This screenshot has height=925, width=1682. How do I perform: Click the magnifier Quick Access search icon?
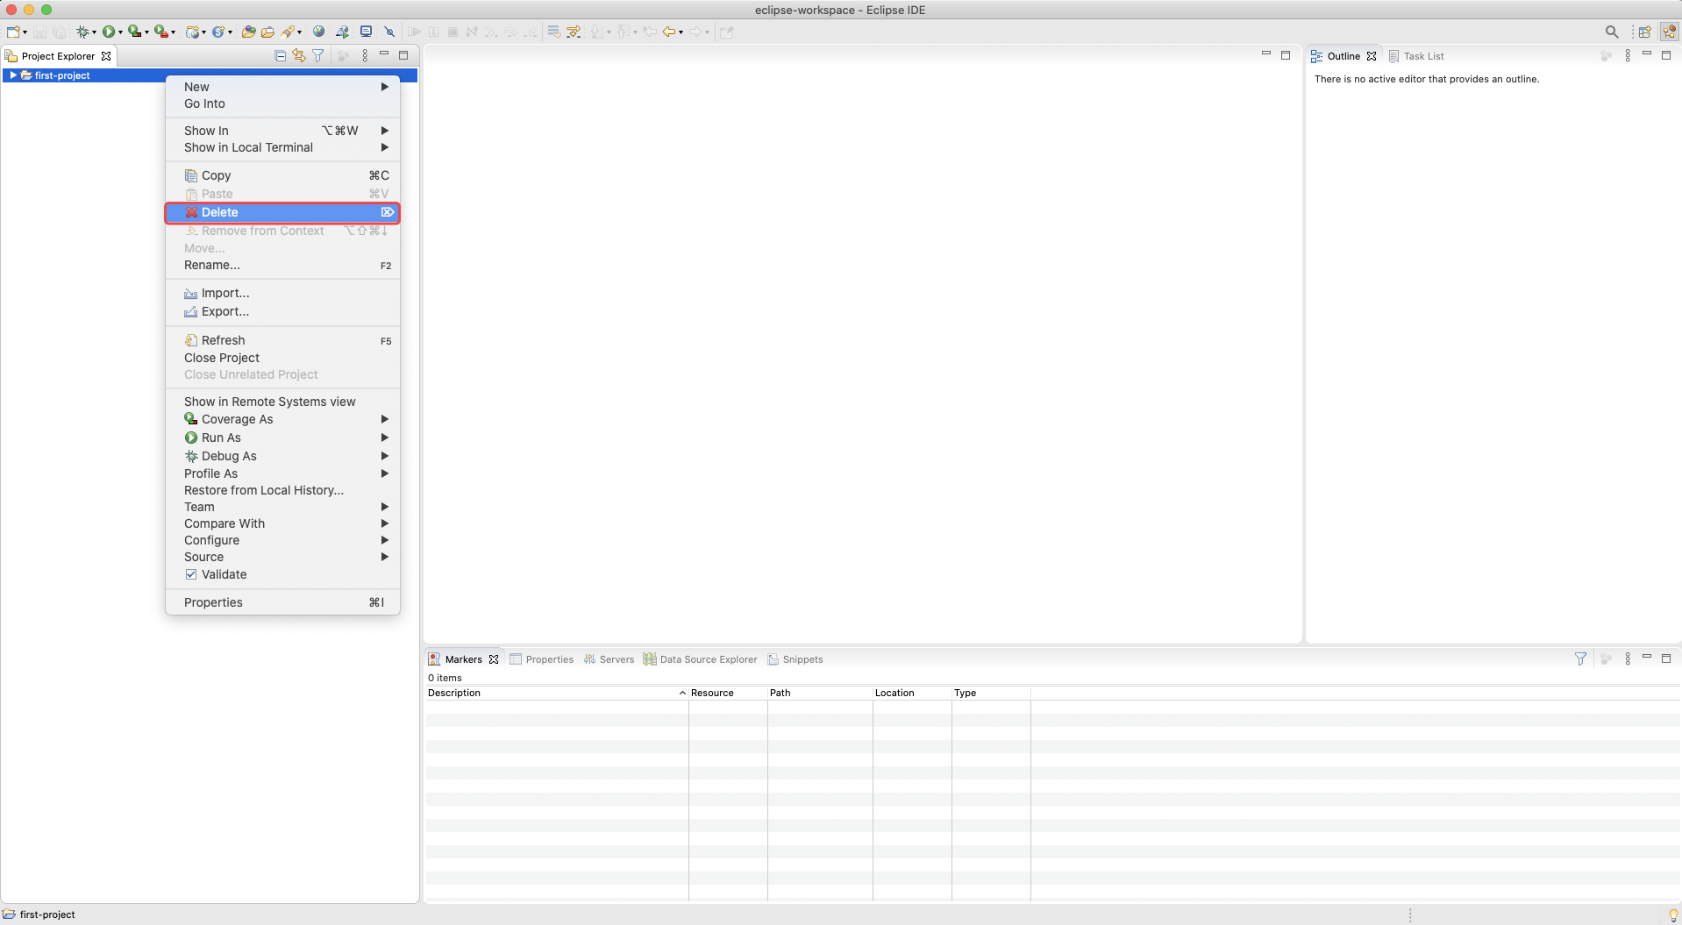click(x=1612, y=32)
